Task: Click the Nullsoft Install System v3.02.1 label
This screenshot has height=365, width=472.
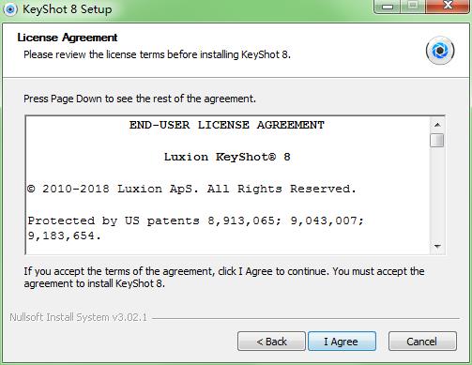Action: click(78, 317)
